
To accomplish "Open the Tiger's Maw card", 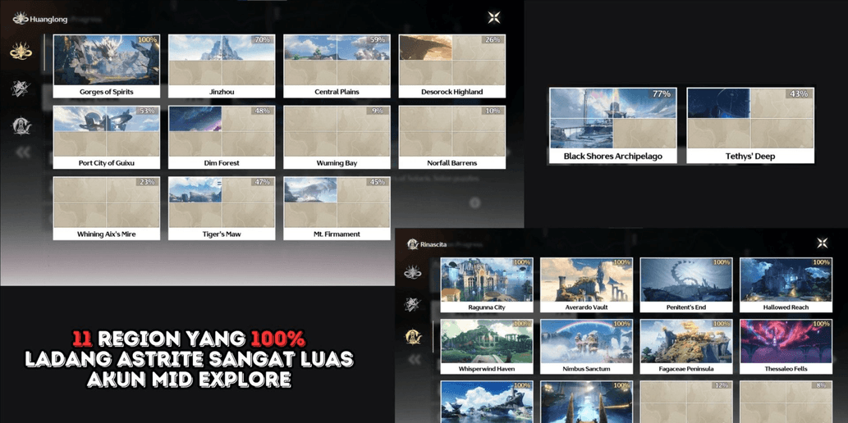I will [222, 208].
